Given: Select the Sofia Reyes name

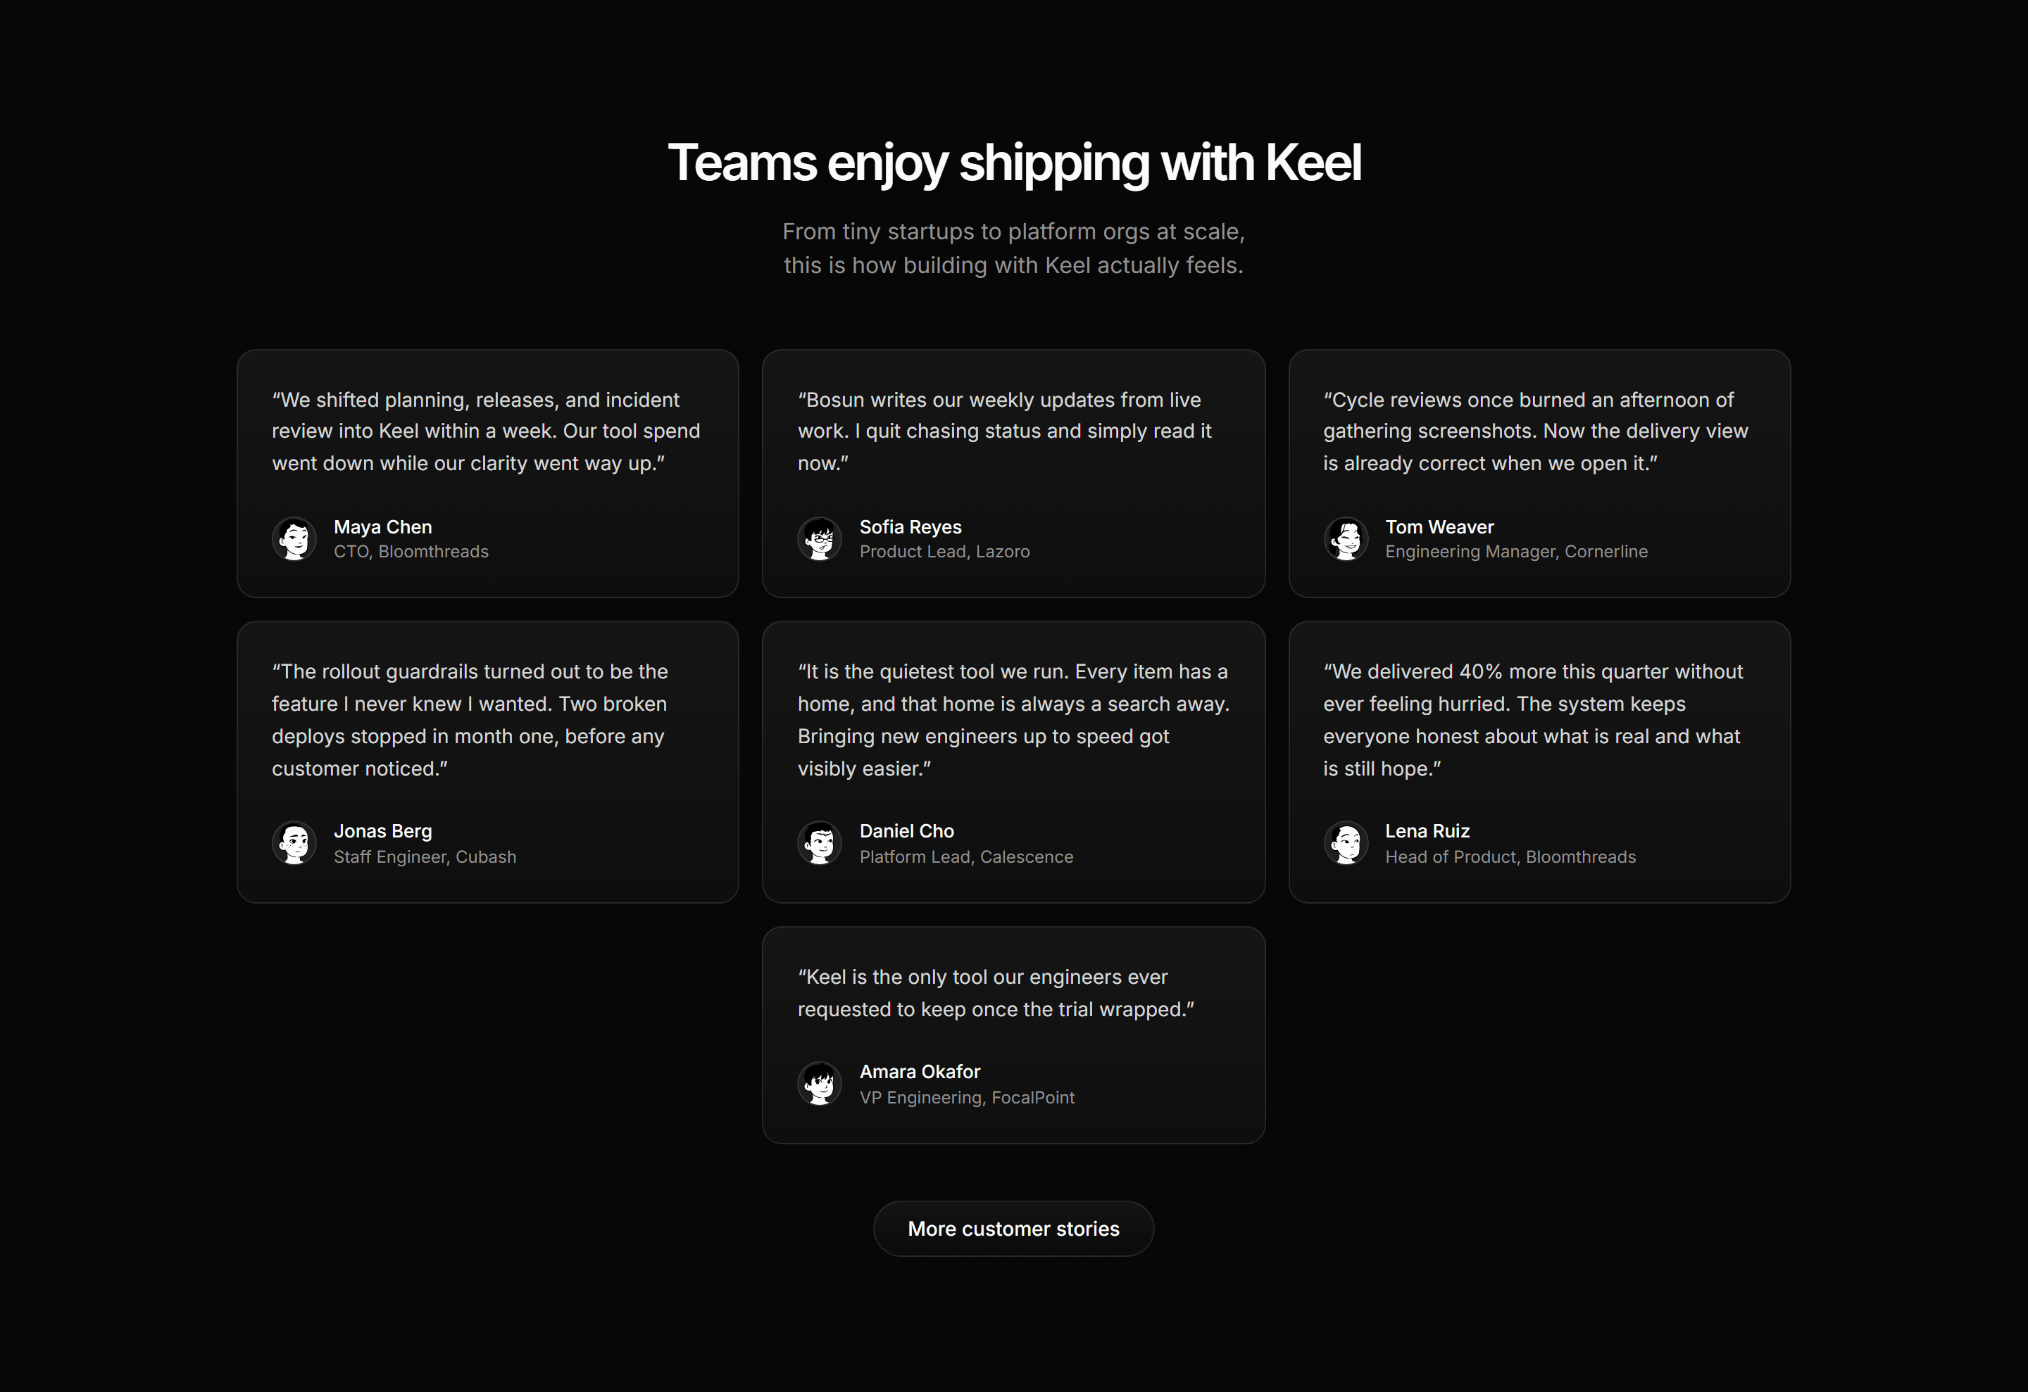Looking at the screenshot, I should 910,527.
